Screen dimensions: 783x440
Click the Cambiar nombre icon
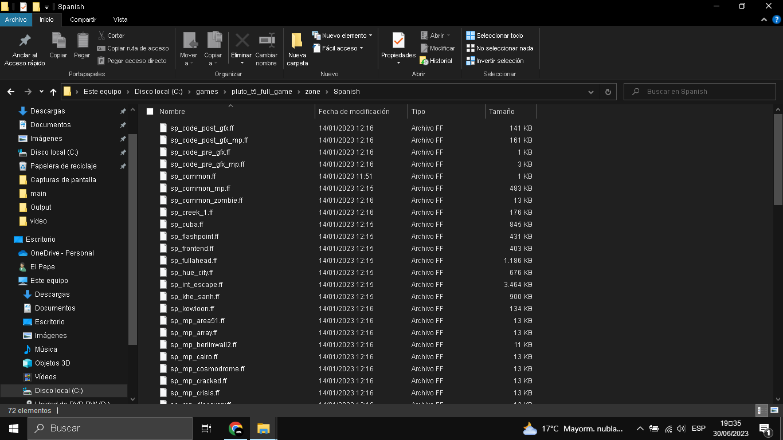(x=267, y=40)
